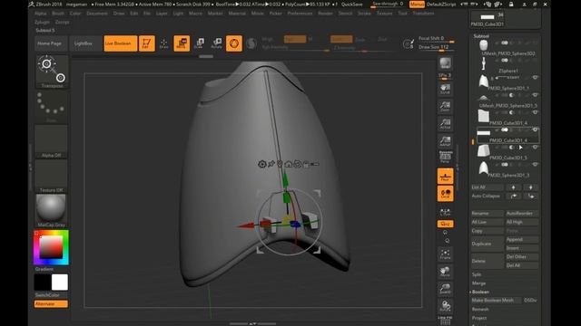Open the Texture Off picker

tap(51, 177)
